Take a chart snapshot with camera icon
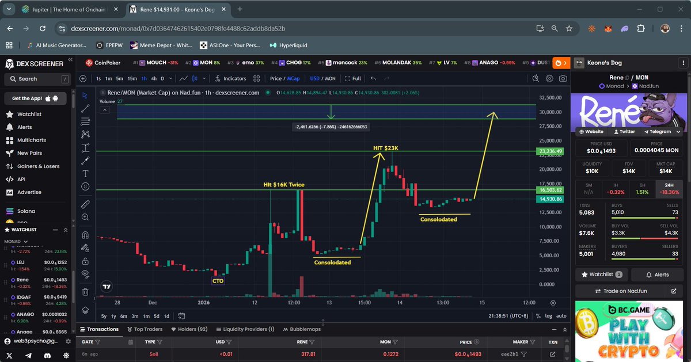Viewport: 691px width, 362px height. pos(563,79)
